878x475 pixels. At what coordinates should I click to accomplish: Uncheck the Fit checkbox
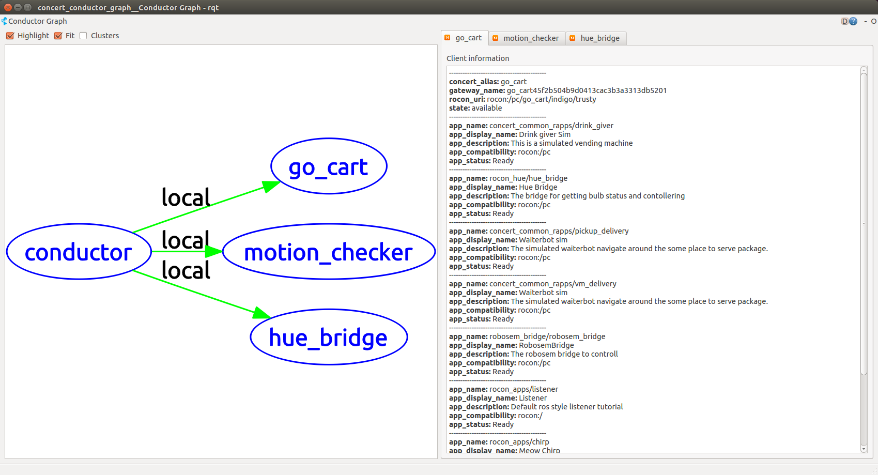click(58, 36)
